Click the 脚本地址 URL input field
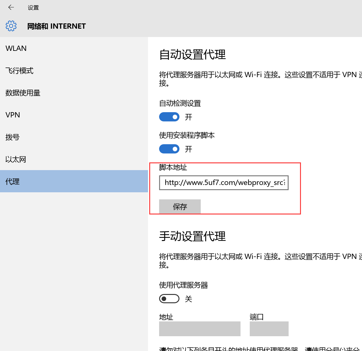 (x=224, y=183)
